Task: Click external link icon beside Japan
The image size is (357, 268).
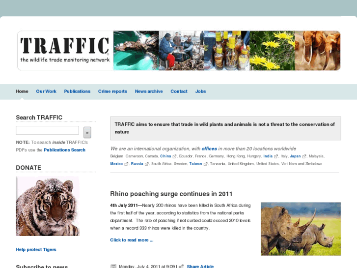Action: [x=304, y=156]
